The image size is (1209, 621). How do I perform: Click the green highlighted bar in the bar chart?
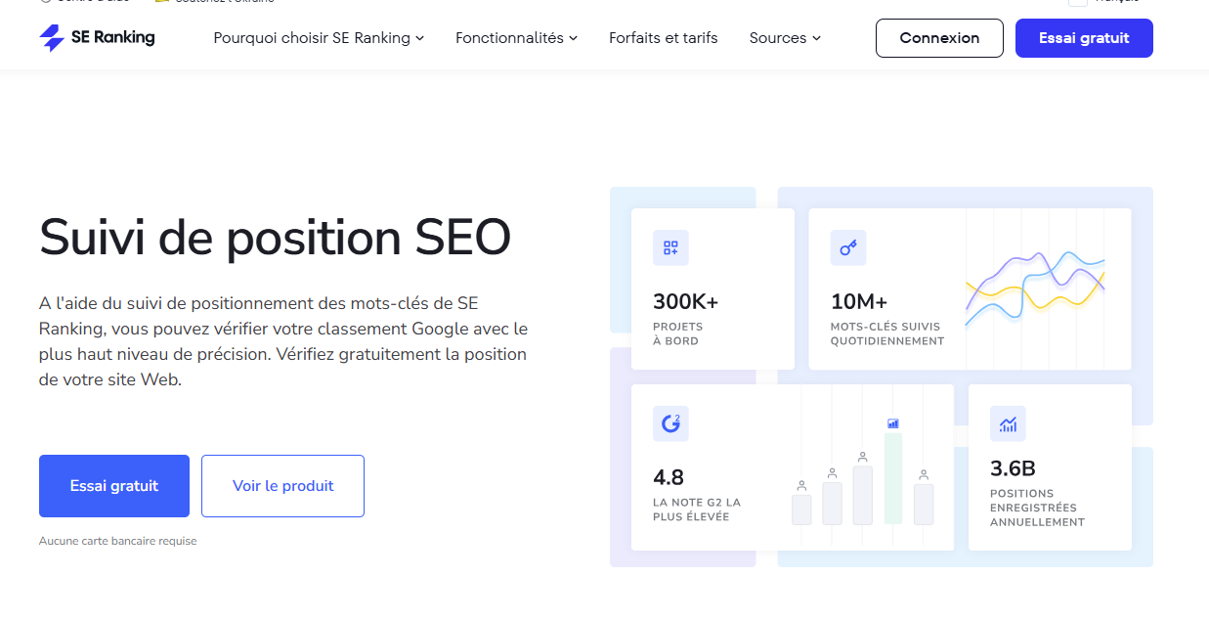pos(892,479)
